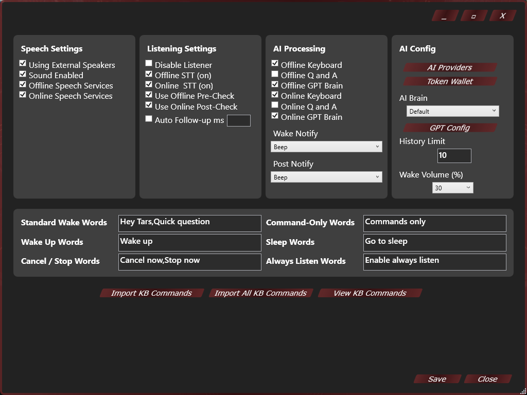This screenshot has width=527, height=395.
Task: Click Import KB Commands button
Action: (x=151, y=293)
